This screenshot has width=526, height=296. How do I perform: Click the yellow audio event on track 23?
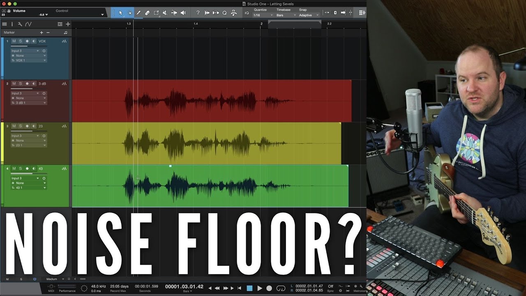206,143
